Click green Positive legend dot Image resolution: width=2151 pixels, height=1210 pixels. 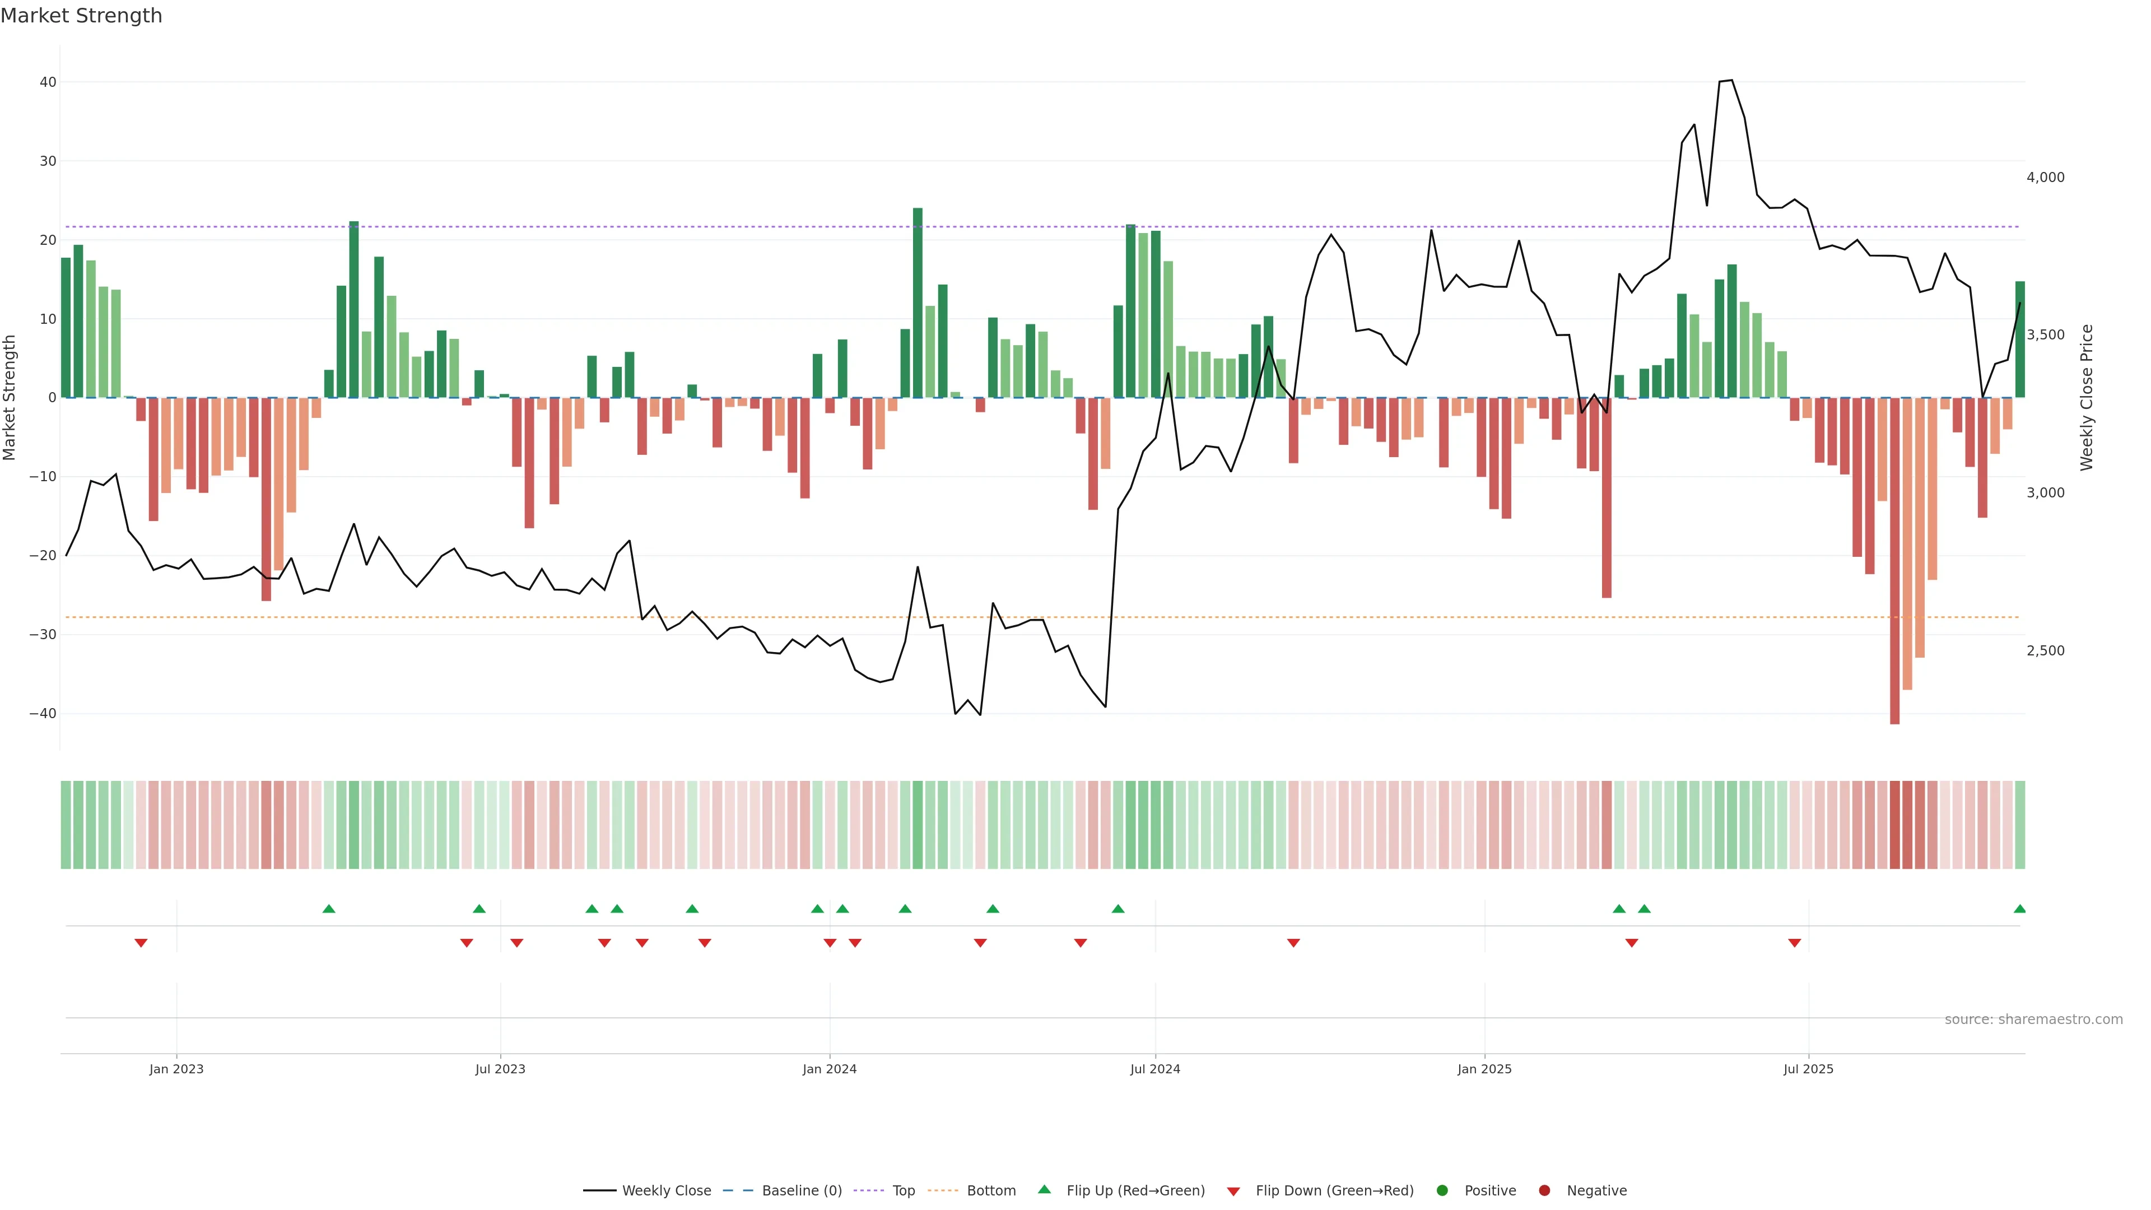click(1442, 1191)
